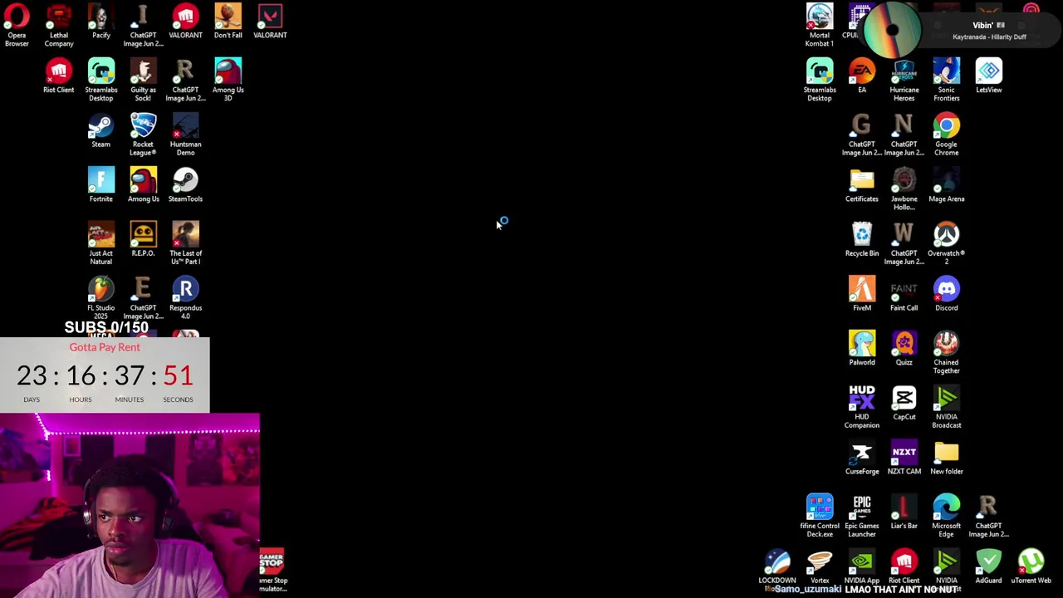Viewport: 1063px width, 598px height.
Task: Open the FL Studio 2025 icon
Action: tap(100, 297)
